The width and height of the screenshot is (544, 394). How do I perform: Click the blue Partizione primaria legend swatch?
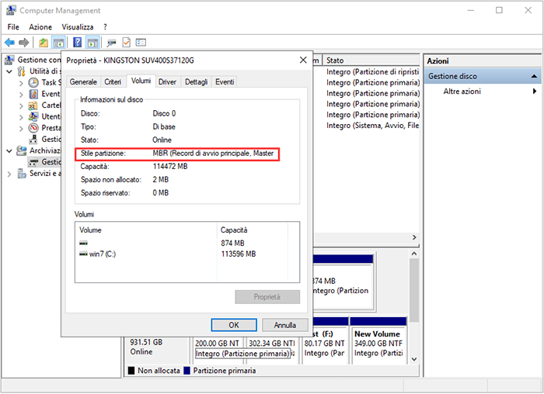[x=187, y=371]
